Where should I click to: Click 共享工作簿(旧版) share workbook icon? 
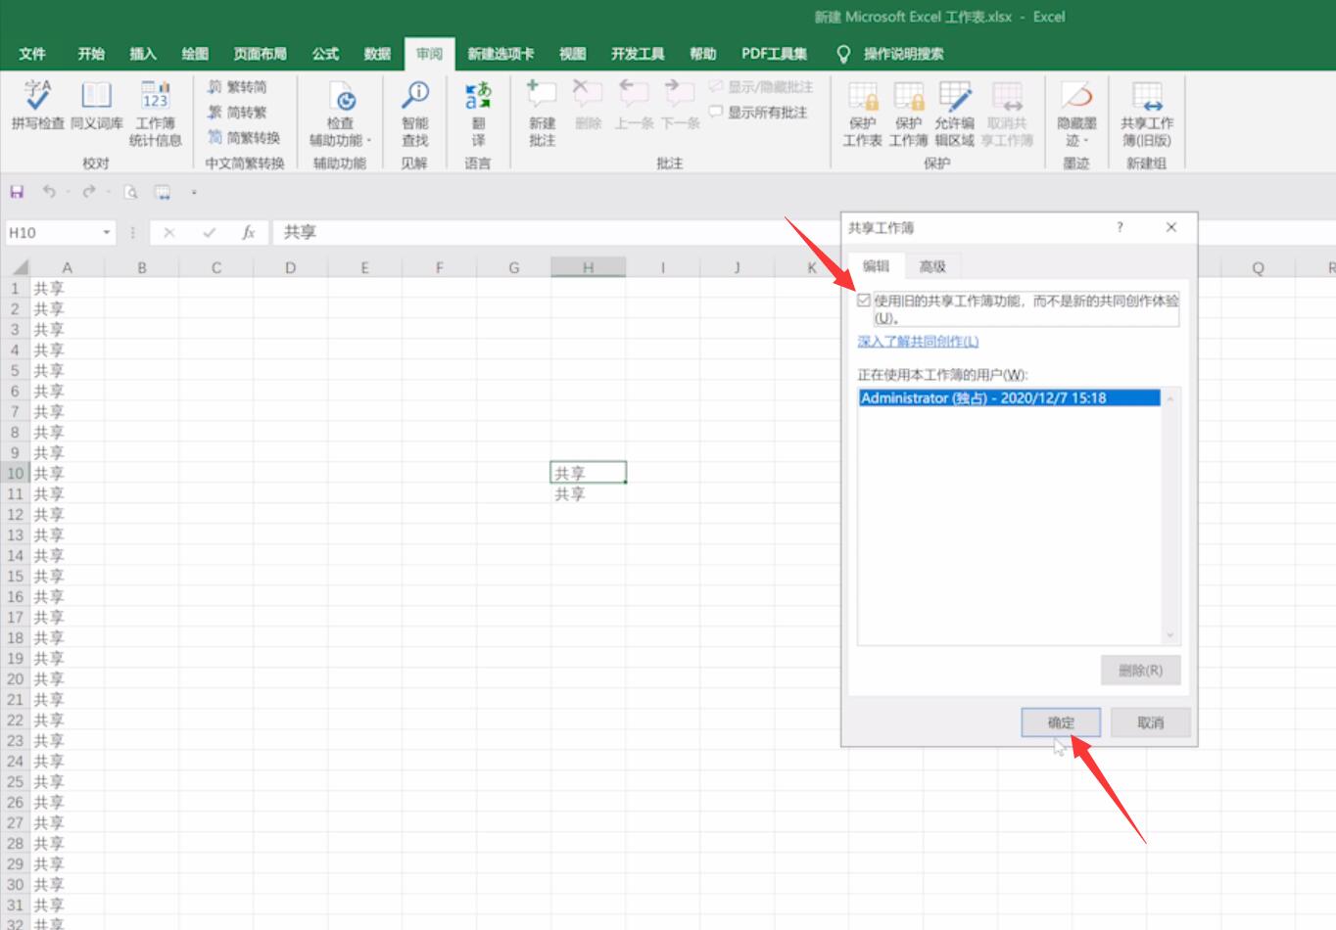pyautogui.click(x=1147, y=113)
